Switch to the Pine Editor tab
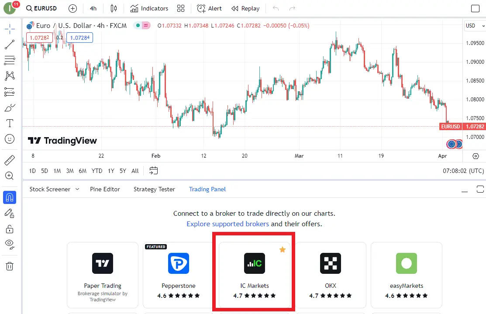This screenshot has width=486, height=314. [x=105, y=189]
